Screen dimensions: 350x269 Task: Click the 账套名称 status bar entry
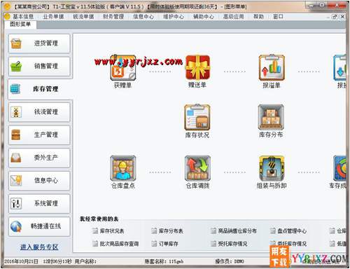pyautogui.click(x=164, y=261)
